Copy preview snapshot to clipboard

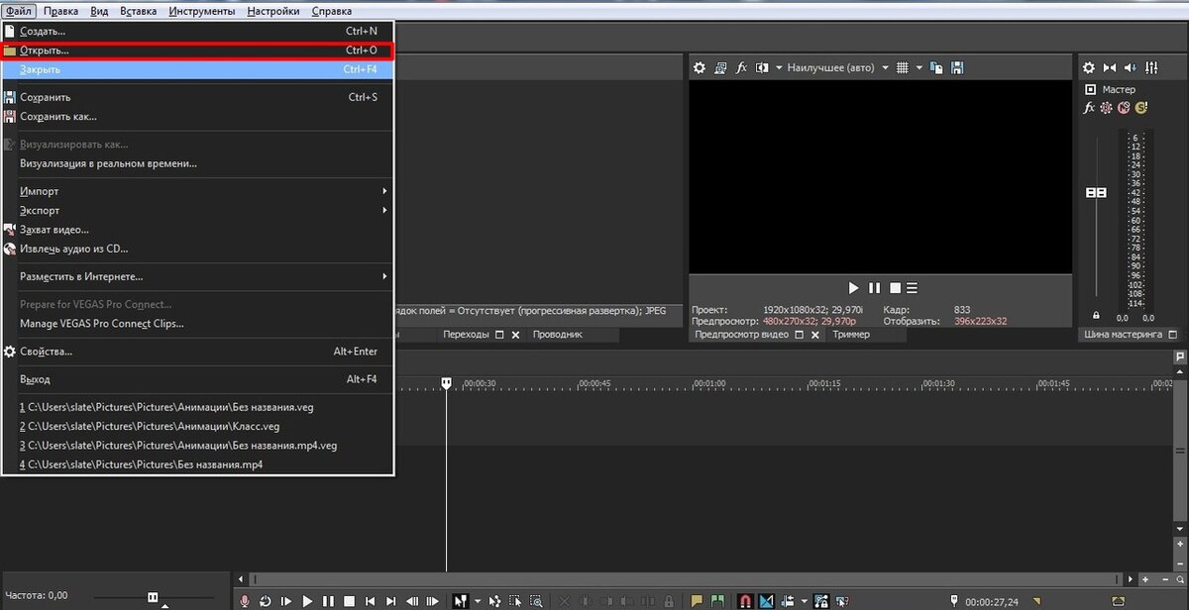pos(937,68)
